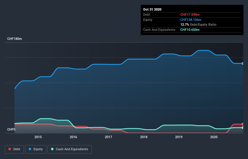Toggle the Equity legend button
Image resolution: width=248 pixels, height=159 pixels.
[36, 149]
